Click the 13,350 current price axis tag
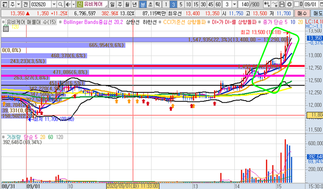This screenshot has height=189, width=323. (x=315, y=38)
